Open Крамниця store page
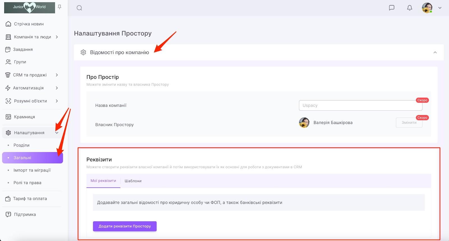This screenshot has width=449, height=241. pyautogui.click(x=24, y=117)
